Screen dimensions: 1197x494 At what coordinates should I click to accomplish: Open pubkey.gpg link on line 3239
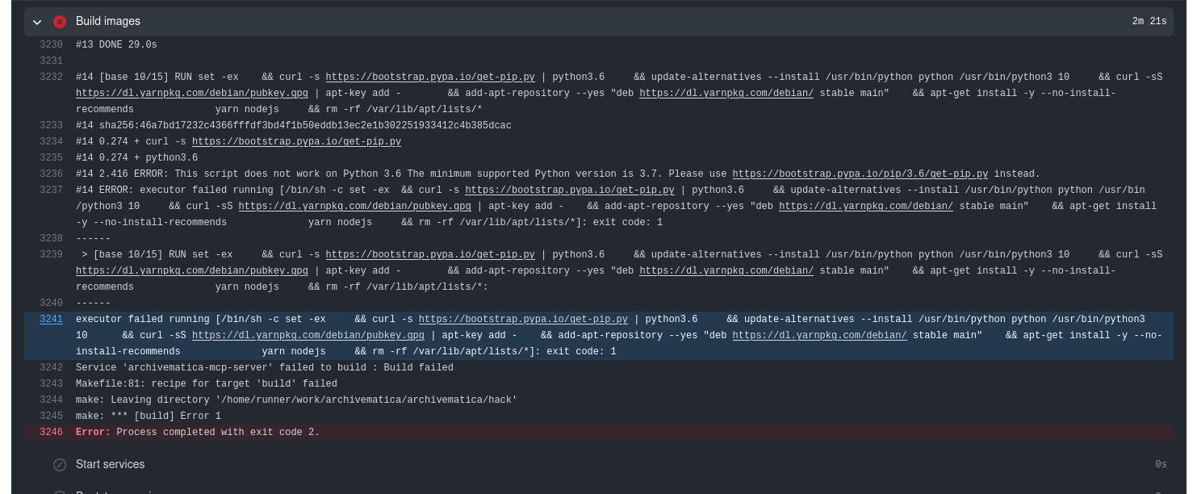[x=192, y=271]
